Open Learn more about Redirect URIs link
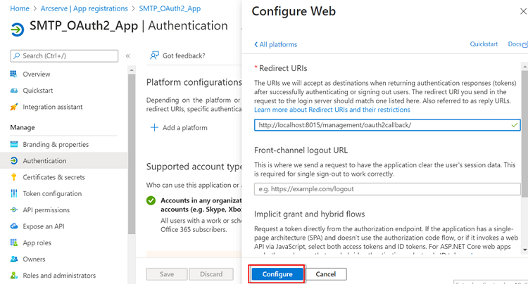Screen dimensions: 528x284 click(332, 110)
